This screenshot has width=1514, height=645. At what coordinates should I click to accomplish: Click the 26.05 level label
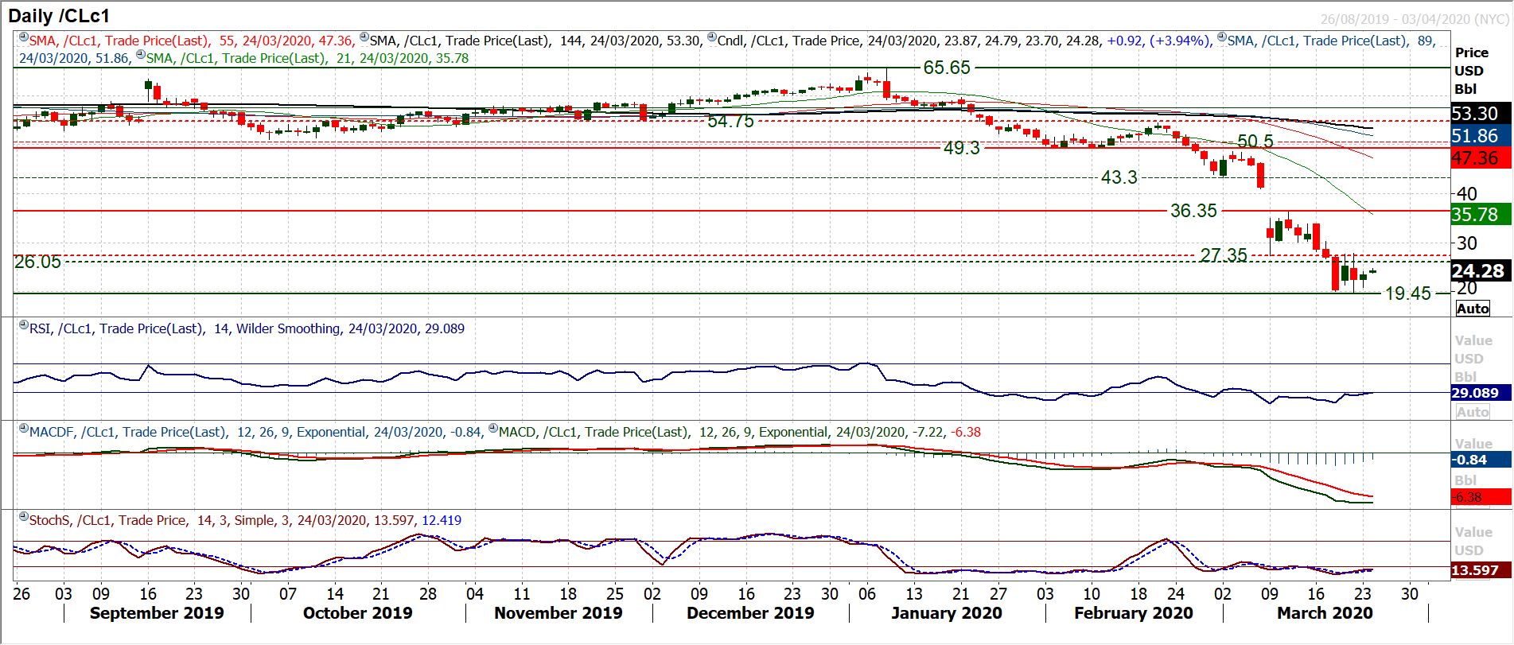pyautogui.click(x=37, y=262)
